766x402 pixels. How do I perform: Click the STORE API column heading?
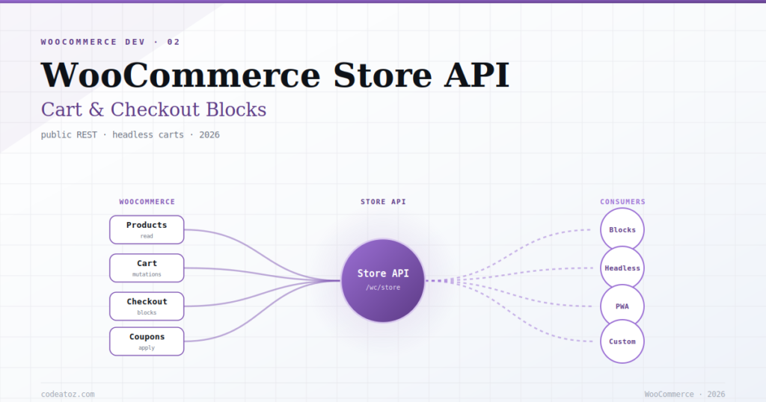(x=383, y=202)
